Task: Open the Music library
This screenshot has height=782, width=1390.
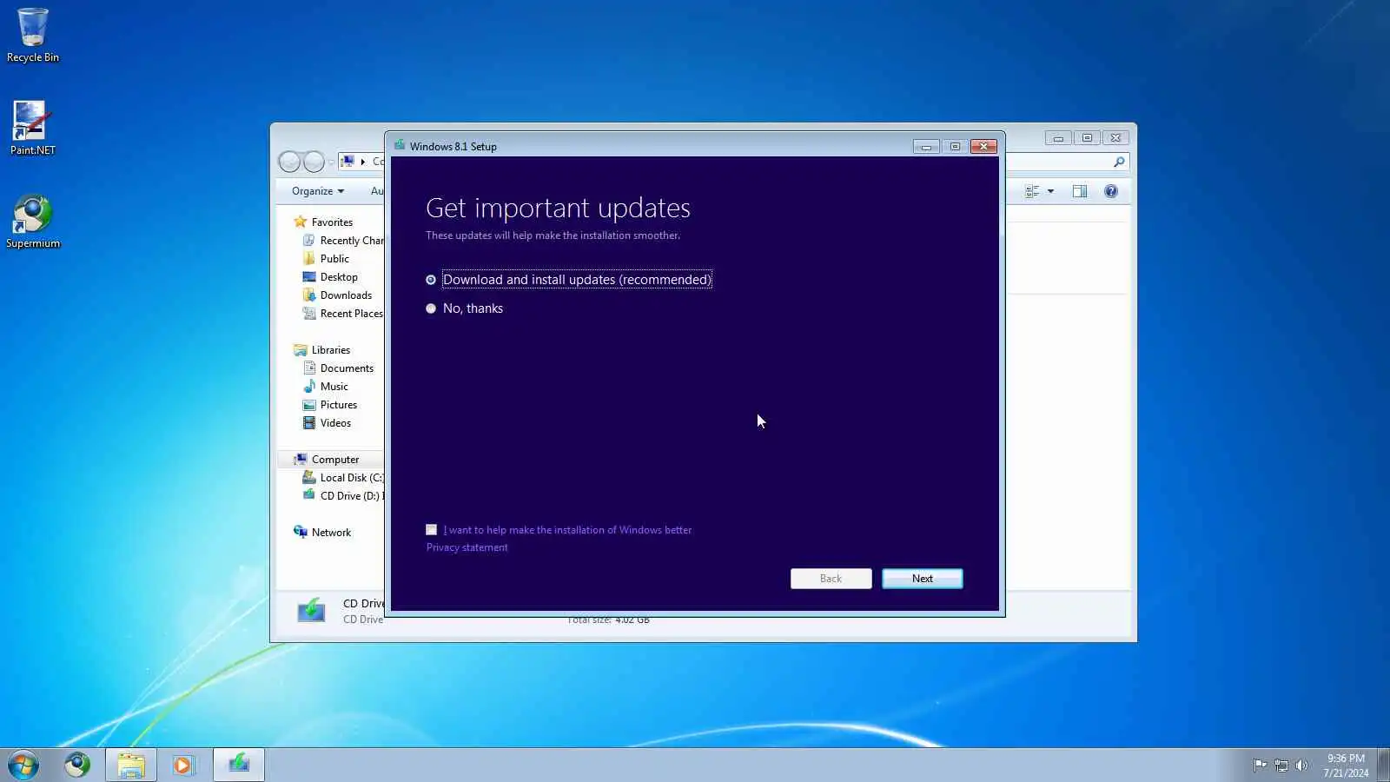Action: coord(334,387)
